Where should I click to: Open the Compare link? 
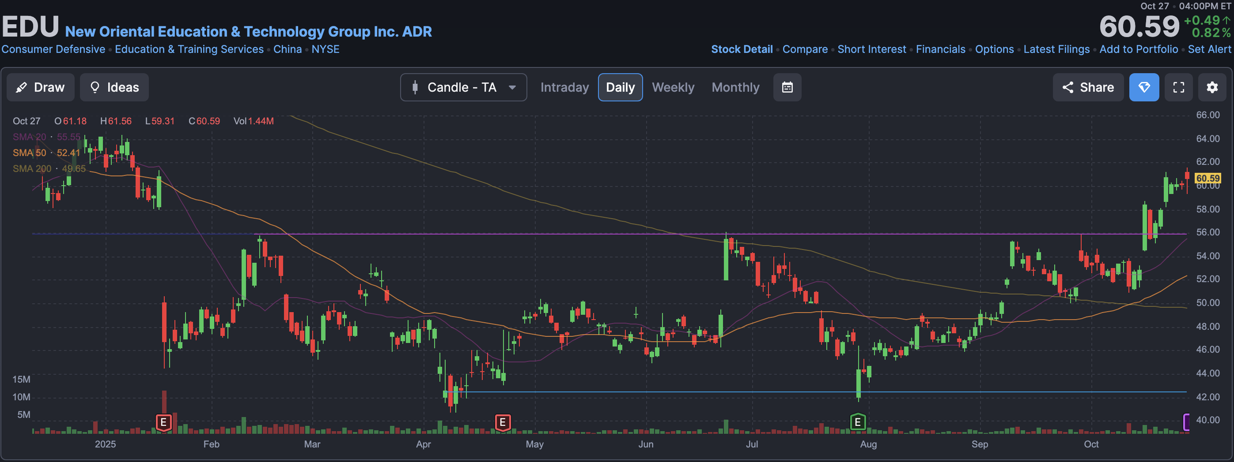tap(805, 49)
